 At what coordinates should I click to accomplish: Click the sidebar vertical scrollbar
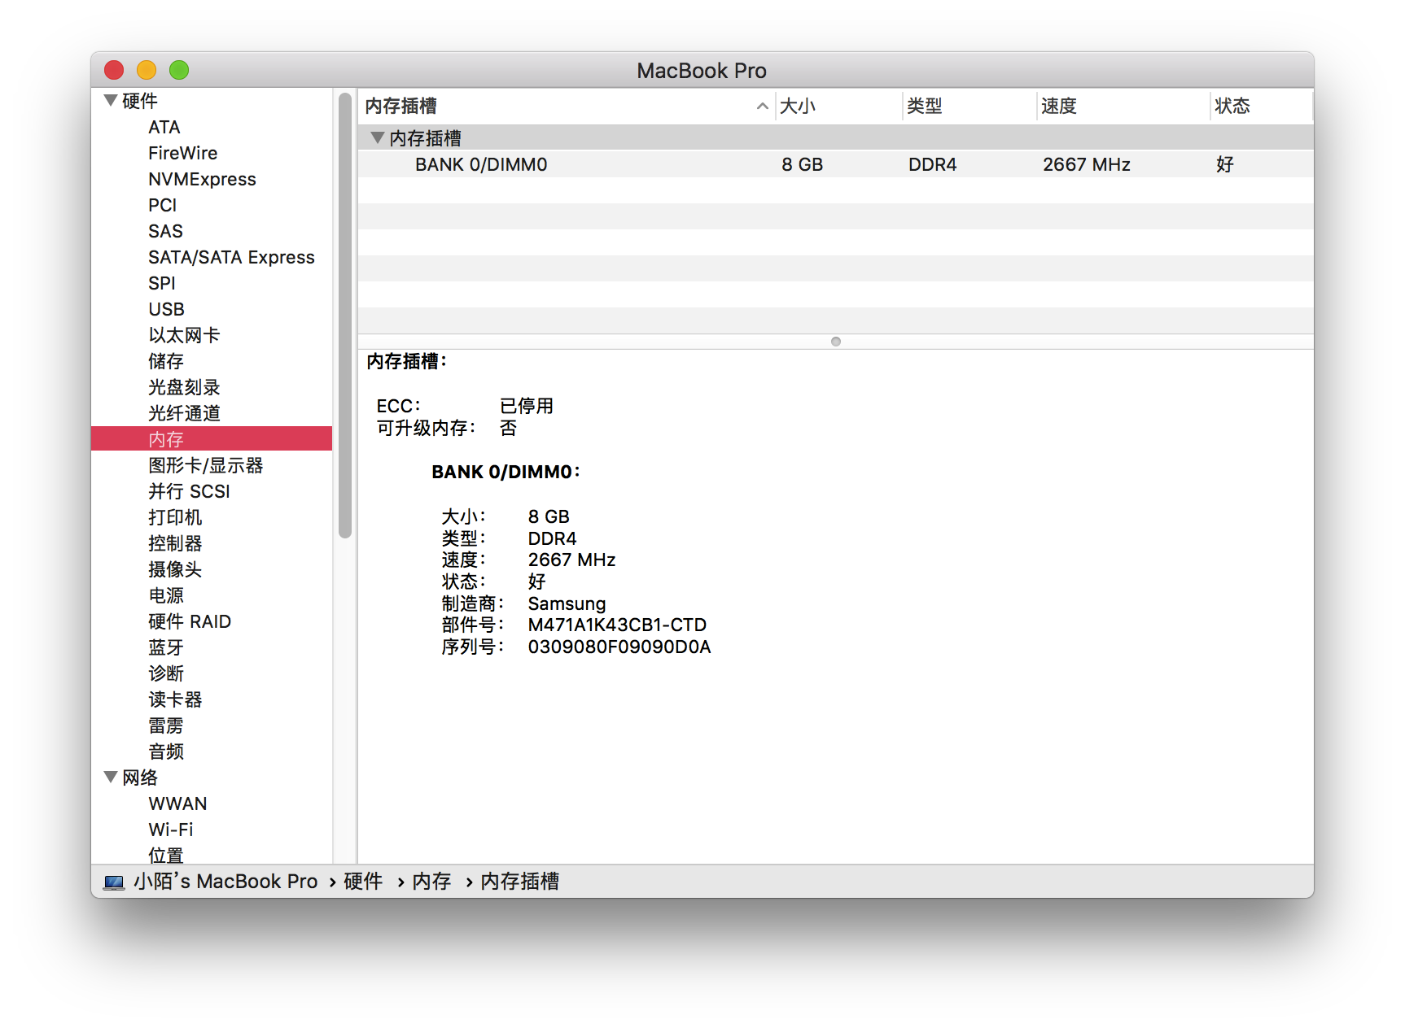[x=345, y=316]
